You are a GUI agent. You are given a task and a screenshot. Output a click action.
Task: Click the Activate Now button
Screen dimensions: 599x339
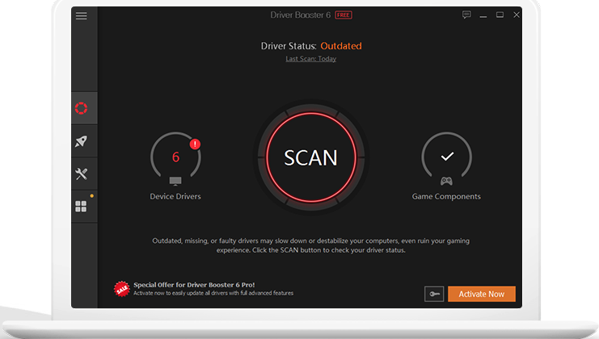481,294
